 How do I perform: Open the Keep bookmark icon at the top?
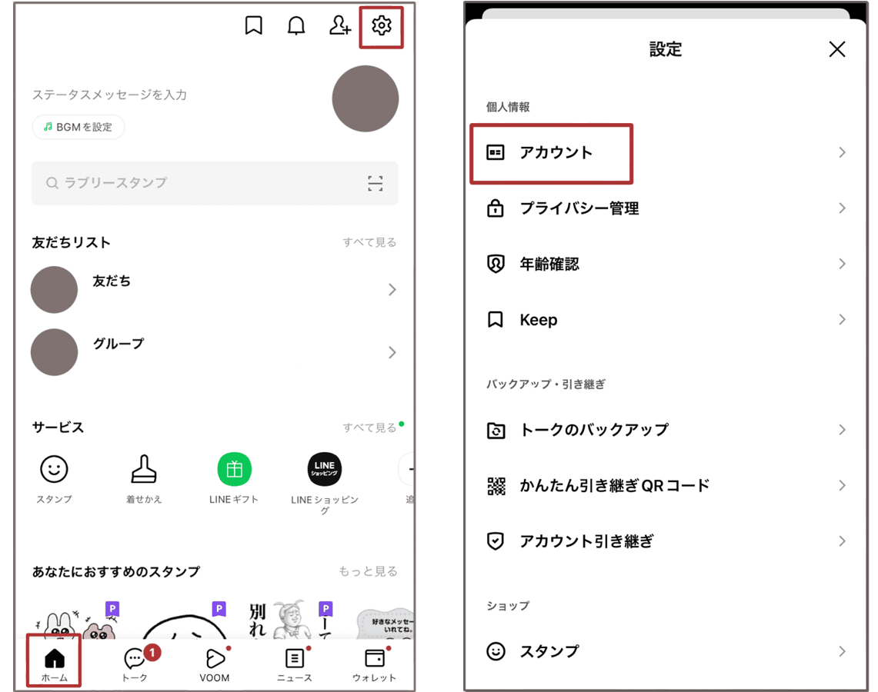click(254, 25)
